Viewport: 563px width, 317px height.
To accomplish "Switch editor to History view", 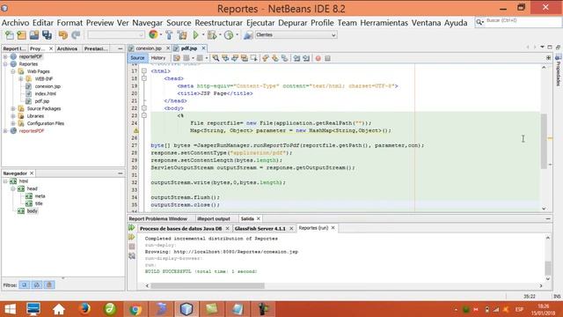I will point(158,58).
